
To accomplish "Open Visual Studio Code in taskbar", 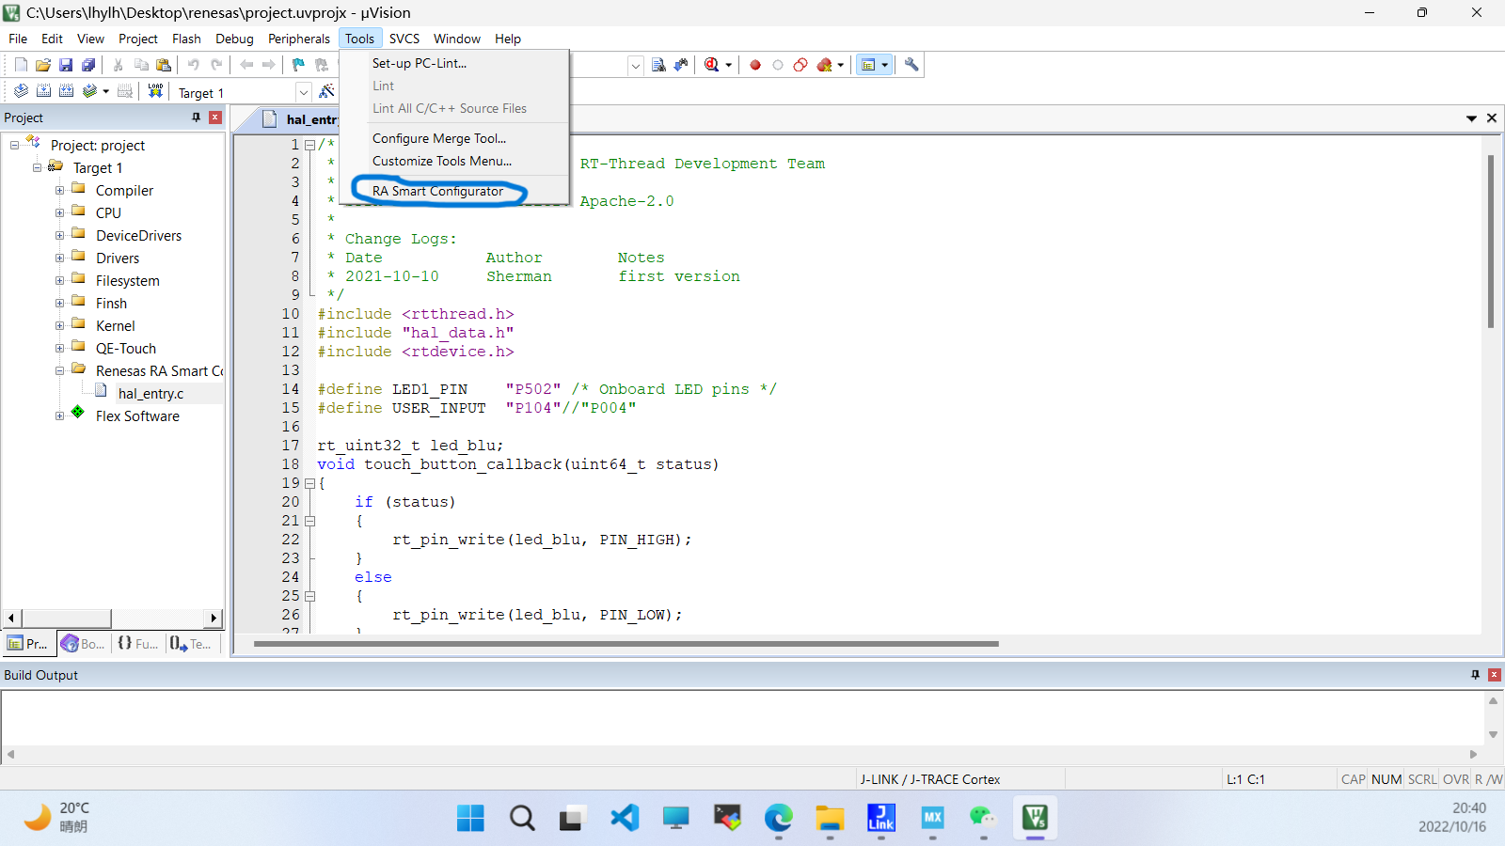I will click(x=625, y=818).
